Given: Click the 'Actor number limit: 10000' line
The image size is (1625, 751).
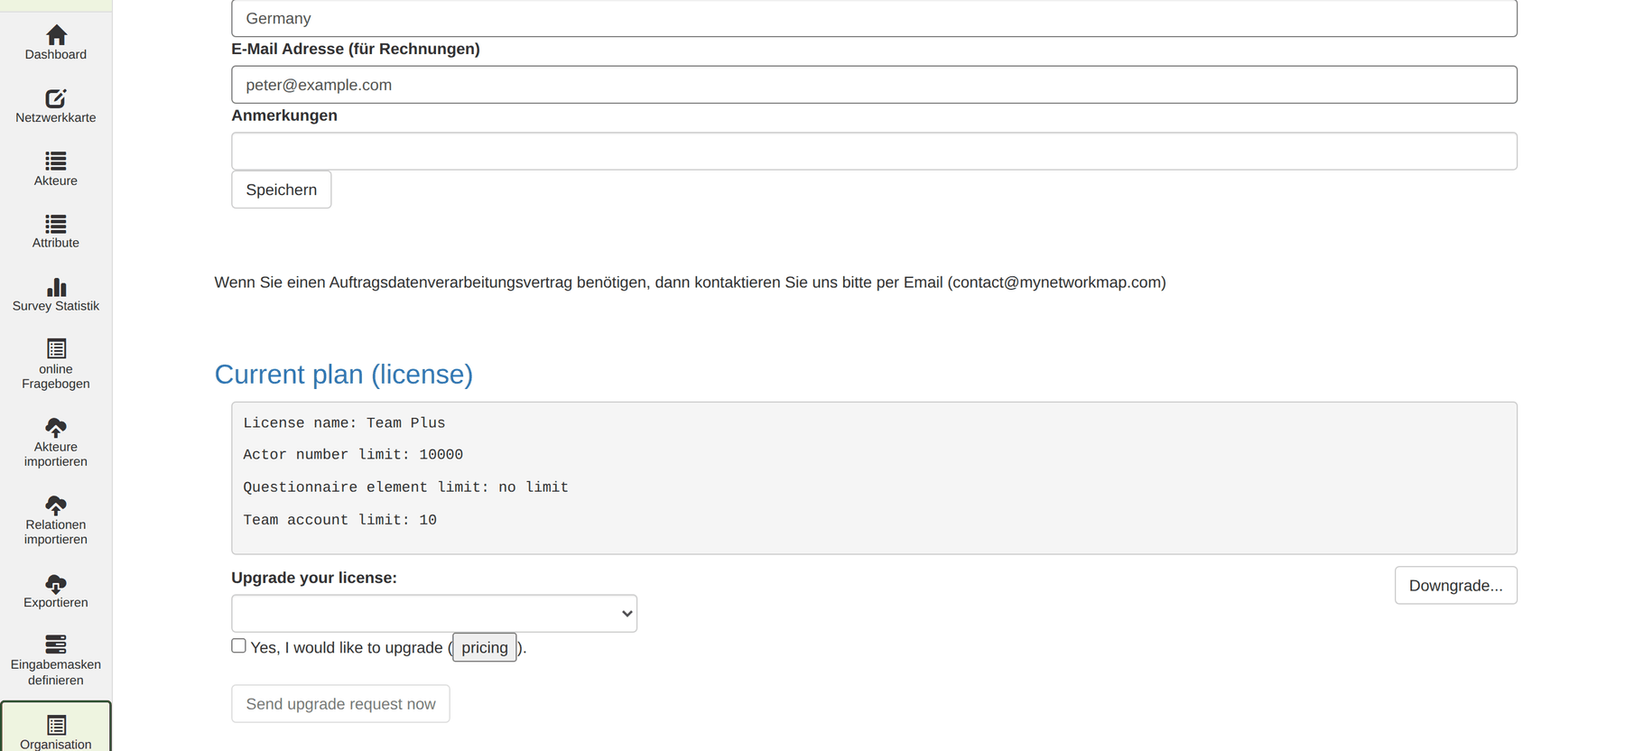Looking at the screenshot, I should pos(353,455).
